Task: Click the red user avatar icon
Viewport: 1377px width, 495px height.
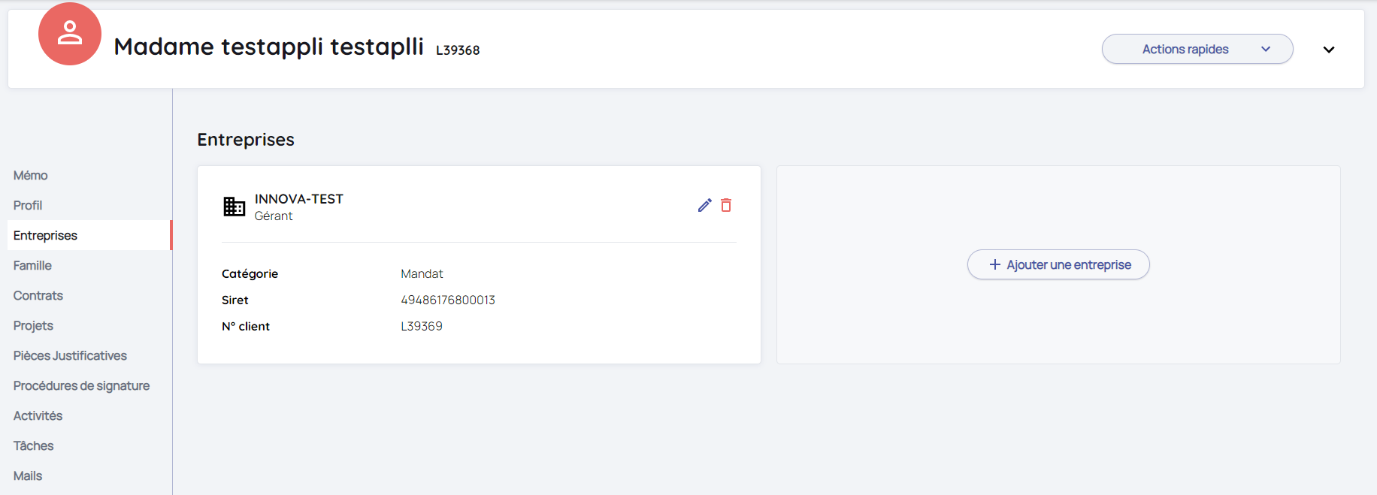Action: tap(70, 34)
